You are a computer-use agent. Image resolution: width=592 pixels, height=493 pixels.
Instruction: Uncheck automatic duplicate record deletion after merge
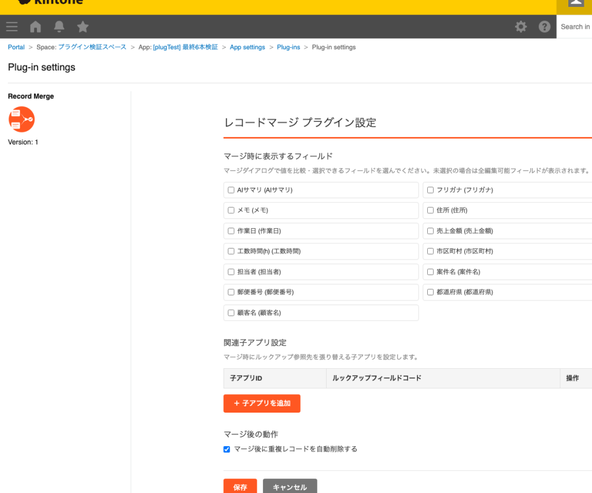pyautogui.click(x=226, y=449)
